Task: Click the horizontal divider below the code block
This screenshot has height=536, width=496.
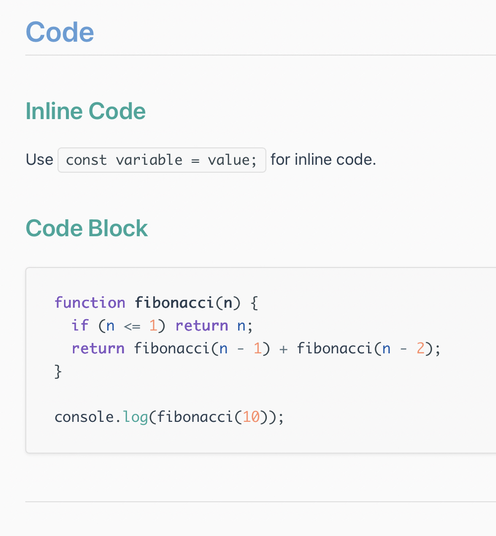Action: [260, 502]
